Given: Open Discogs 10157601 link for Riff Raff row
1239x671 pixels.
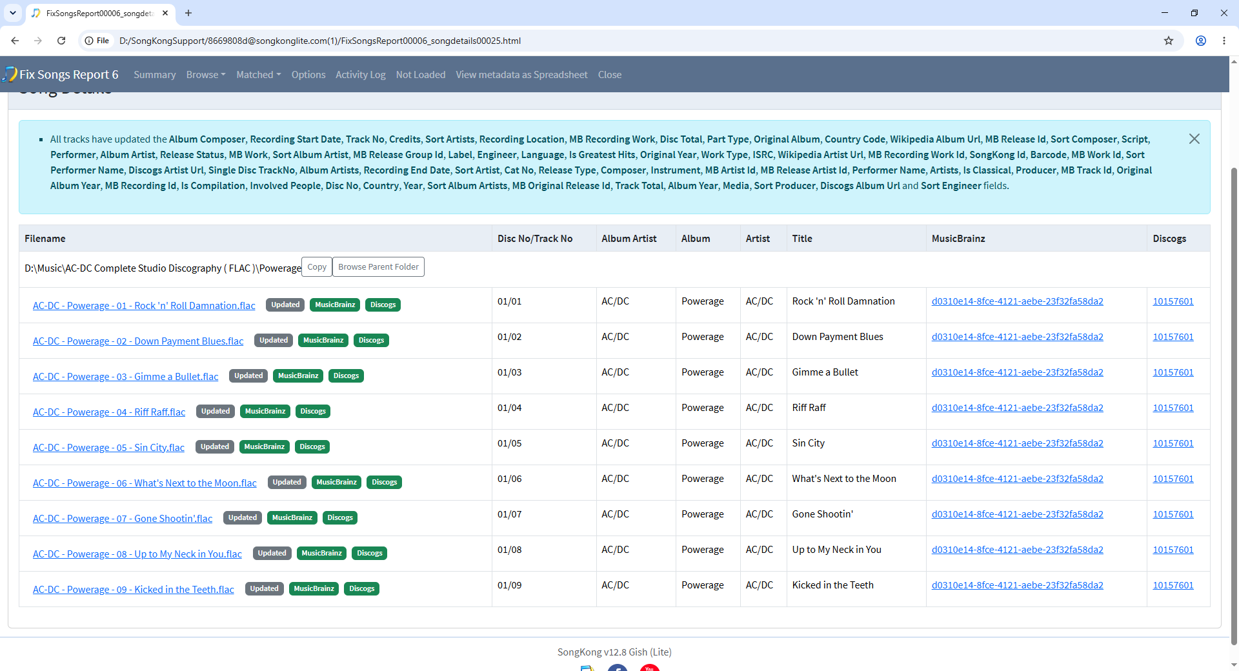Looking at the screenshot, I should point(1173,408).
